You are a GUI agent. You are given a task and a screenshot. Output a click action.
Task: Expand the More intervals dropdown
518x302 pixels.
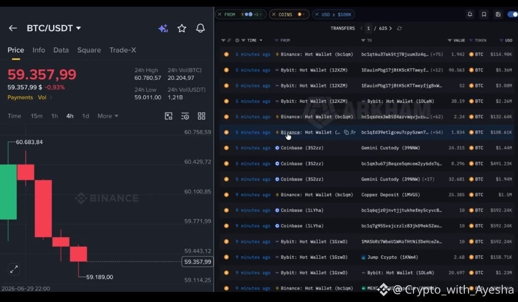[x=108, y=116]
